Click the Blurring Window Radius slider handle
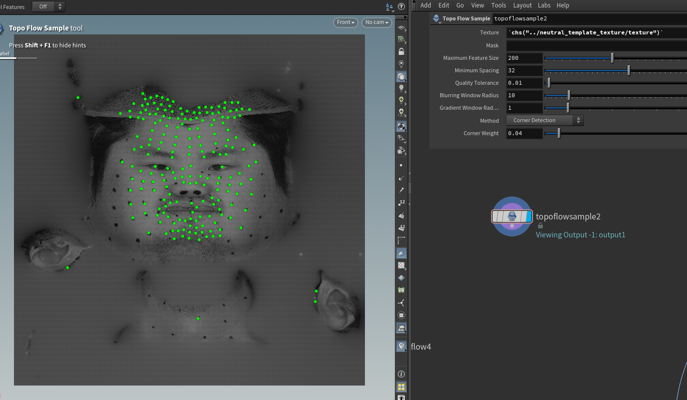 click(569, 95)
